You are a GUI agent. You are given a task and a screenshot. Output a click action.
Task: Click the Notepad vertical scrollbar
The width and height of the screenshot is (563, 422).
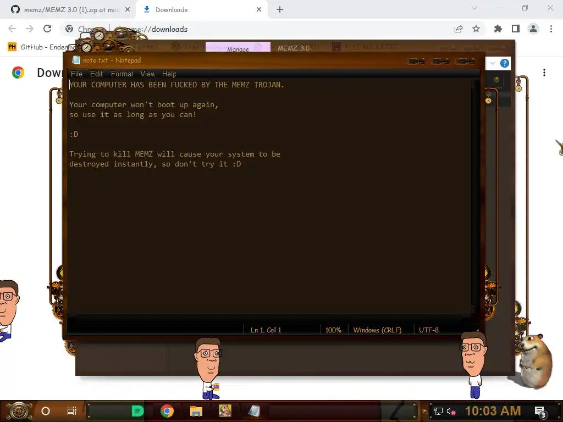474,196
